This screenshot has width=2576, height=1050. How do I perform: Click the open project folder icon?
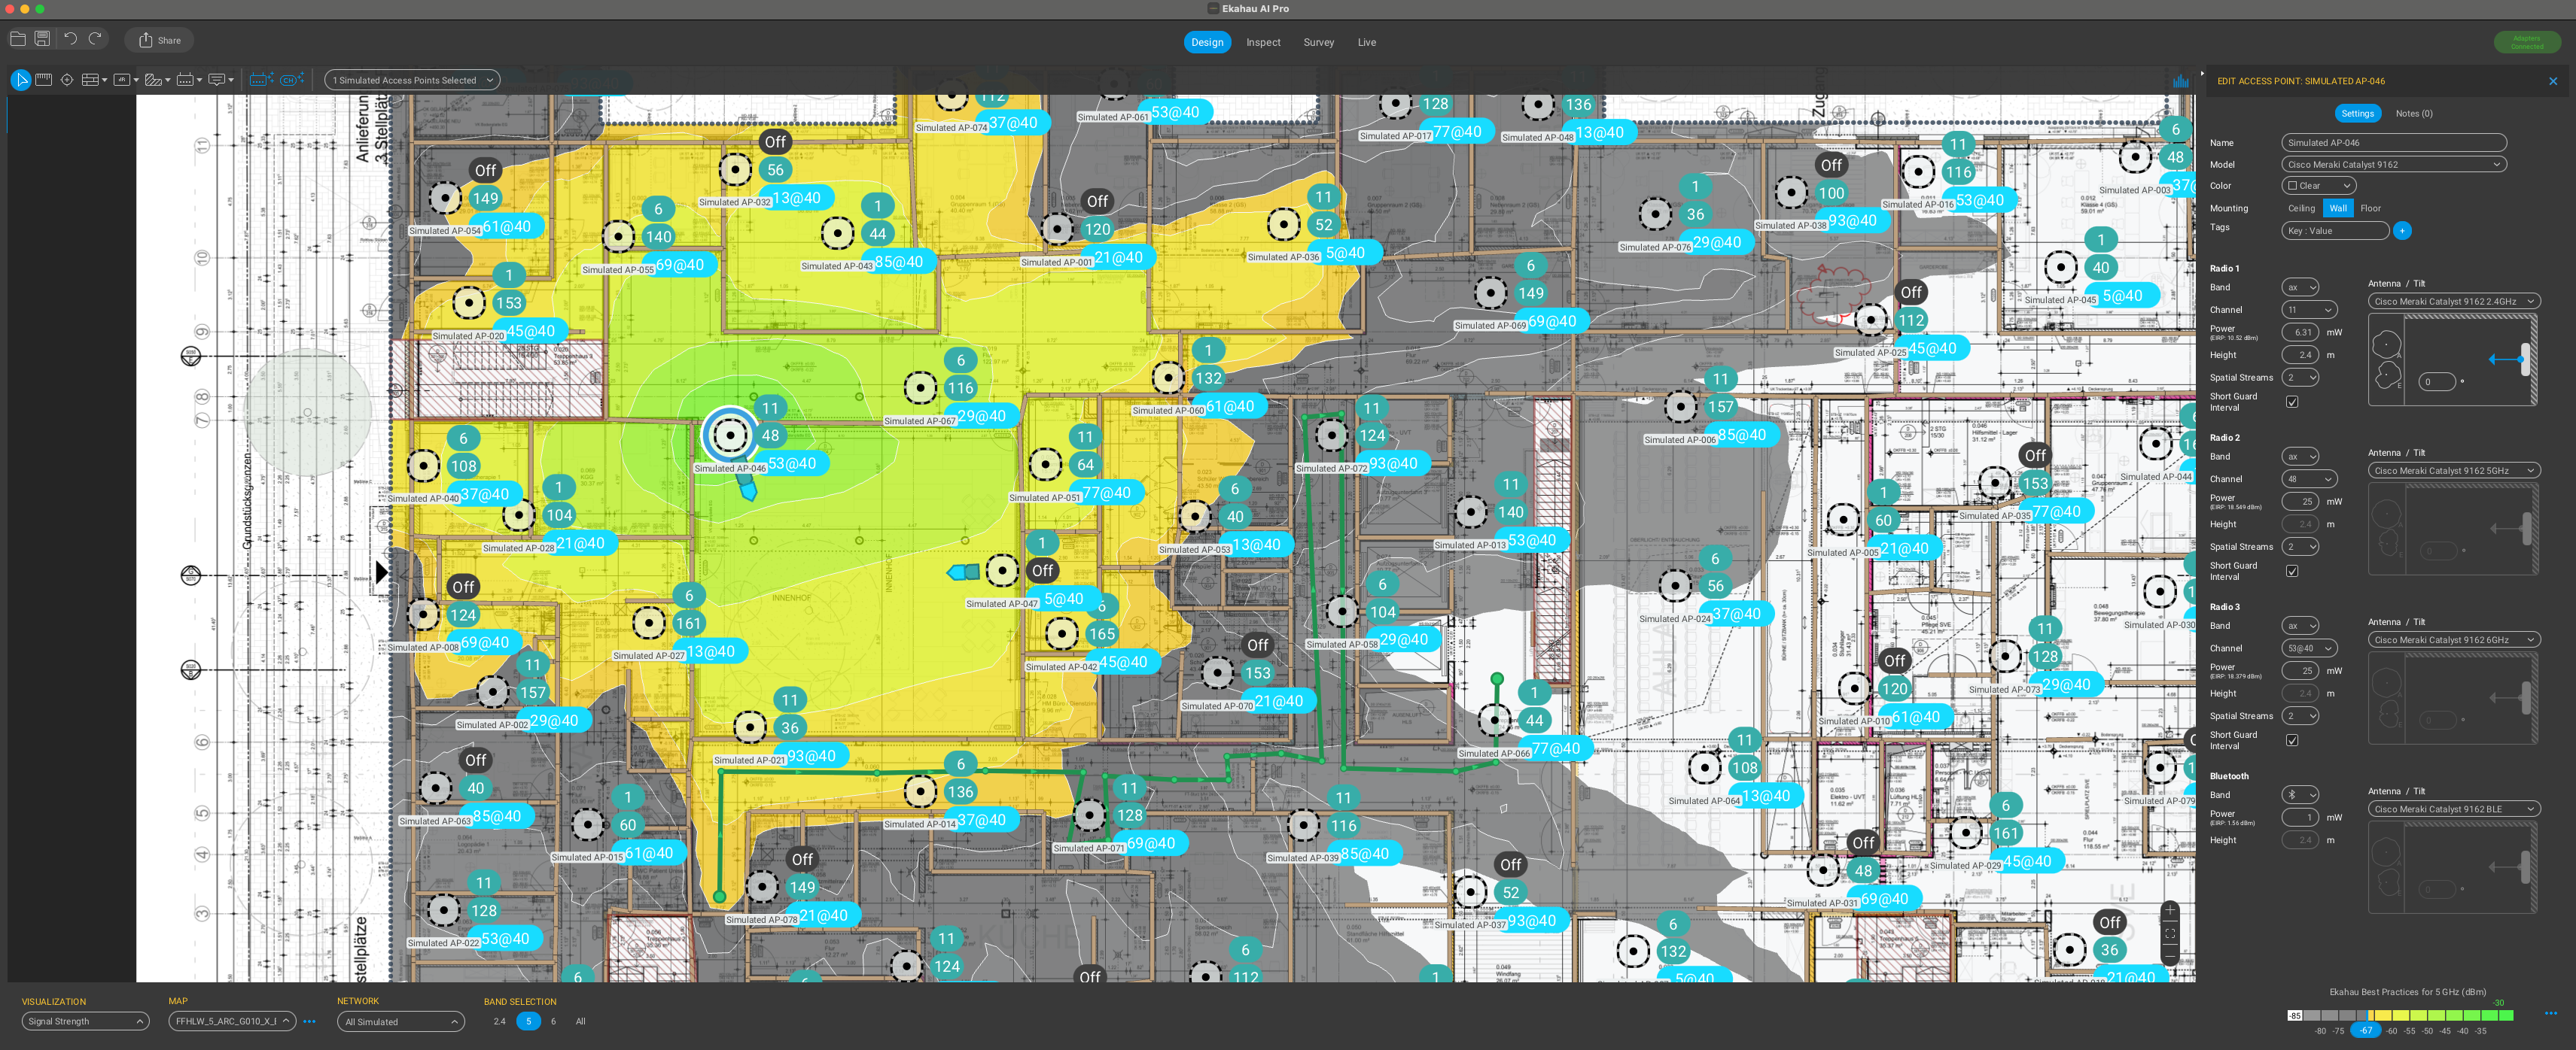(x=18, y=39)
